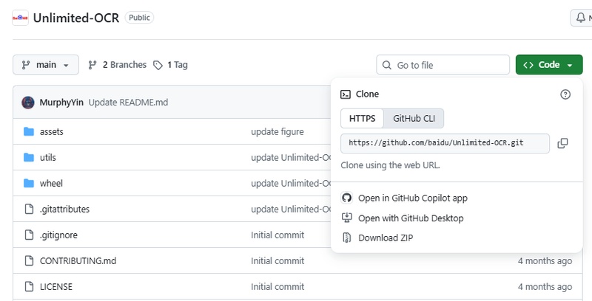Screen dimensions: 592x301
Task: Click the branches fork icon beside 2 Branches
Action: tap(92, 65)
